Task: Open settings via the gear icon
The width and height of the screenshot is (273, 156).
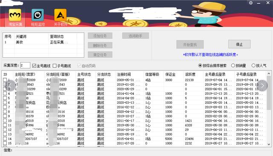Action: (251, 3)
